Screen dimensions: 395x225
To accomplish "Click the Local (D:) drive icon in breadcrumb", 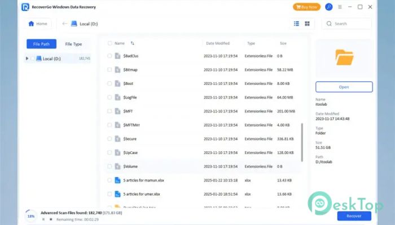I will [x=74, y=24].
